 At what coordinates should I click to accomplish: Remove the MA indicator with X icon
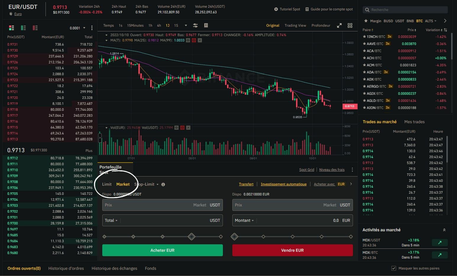coord(200,40)
